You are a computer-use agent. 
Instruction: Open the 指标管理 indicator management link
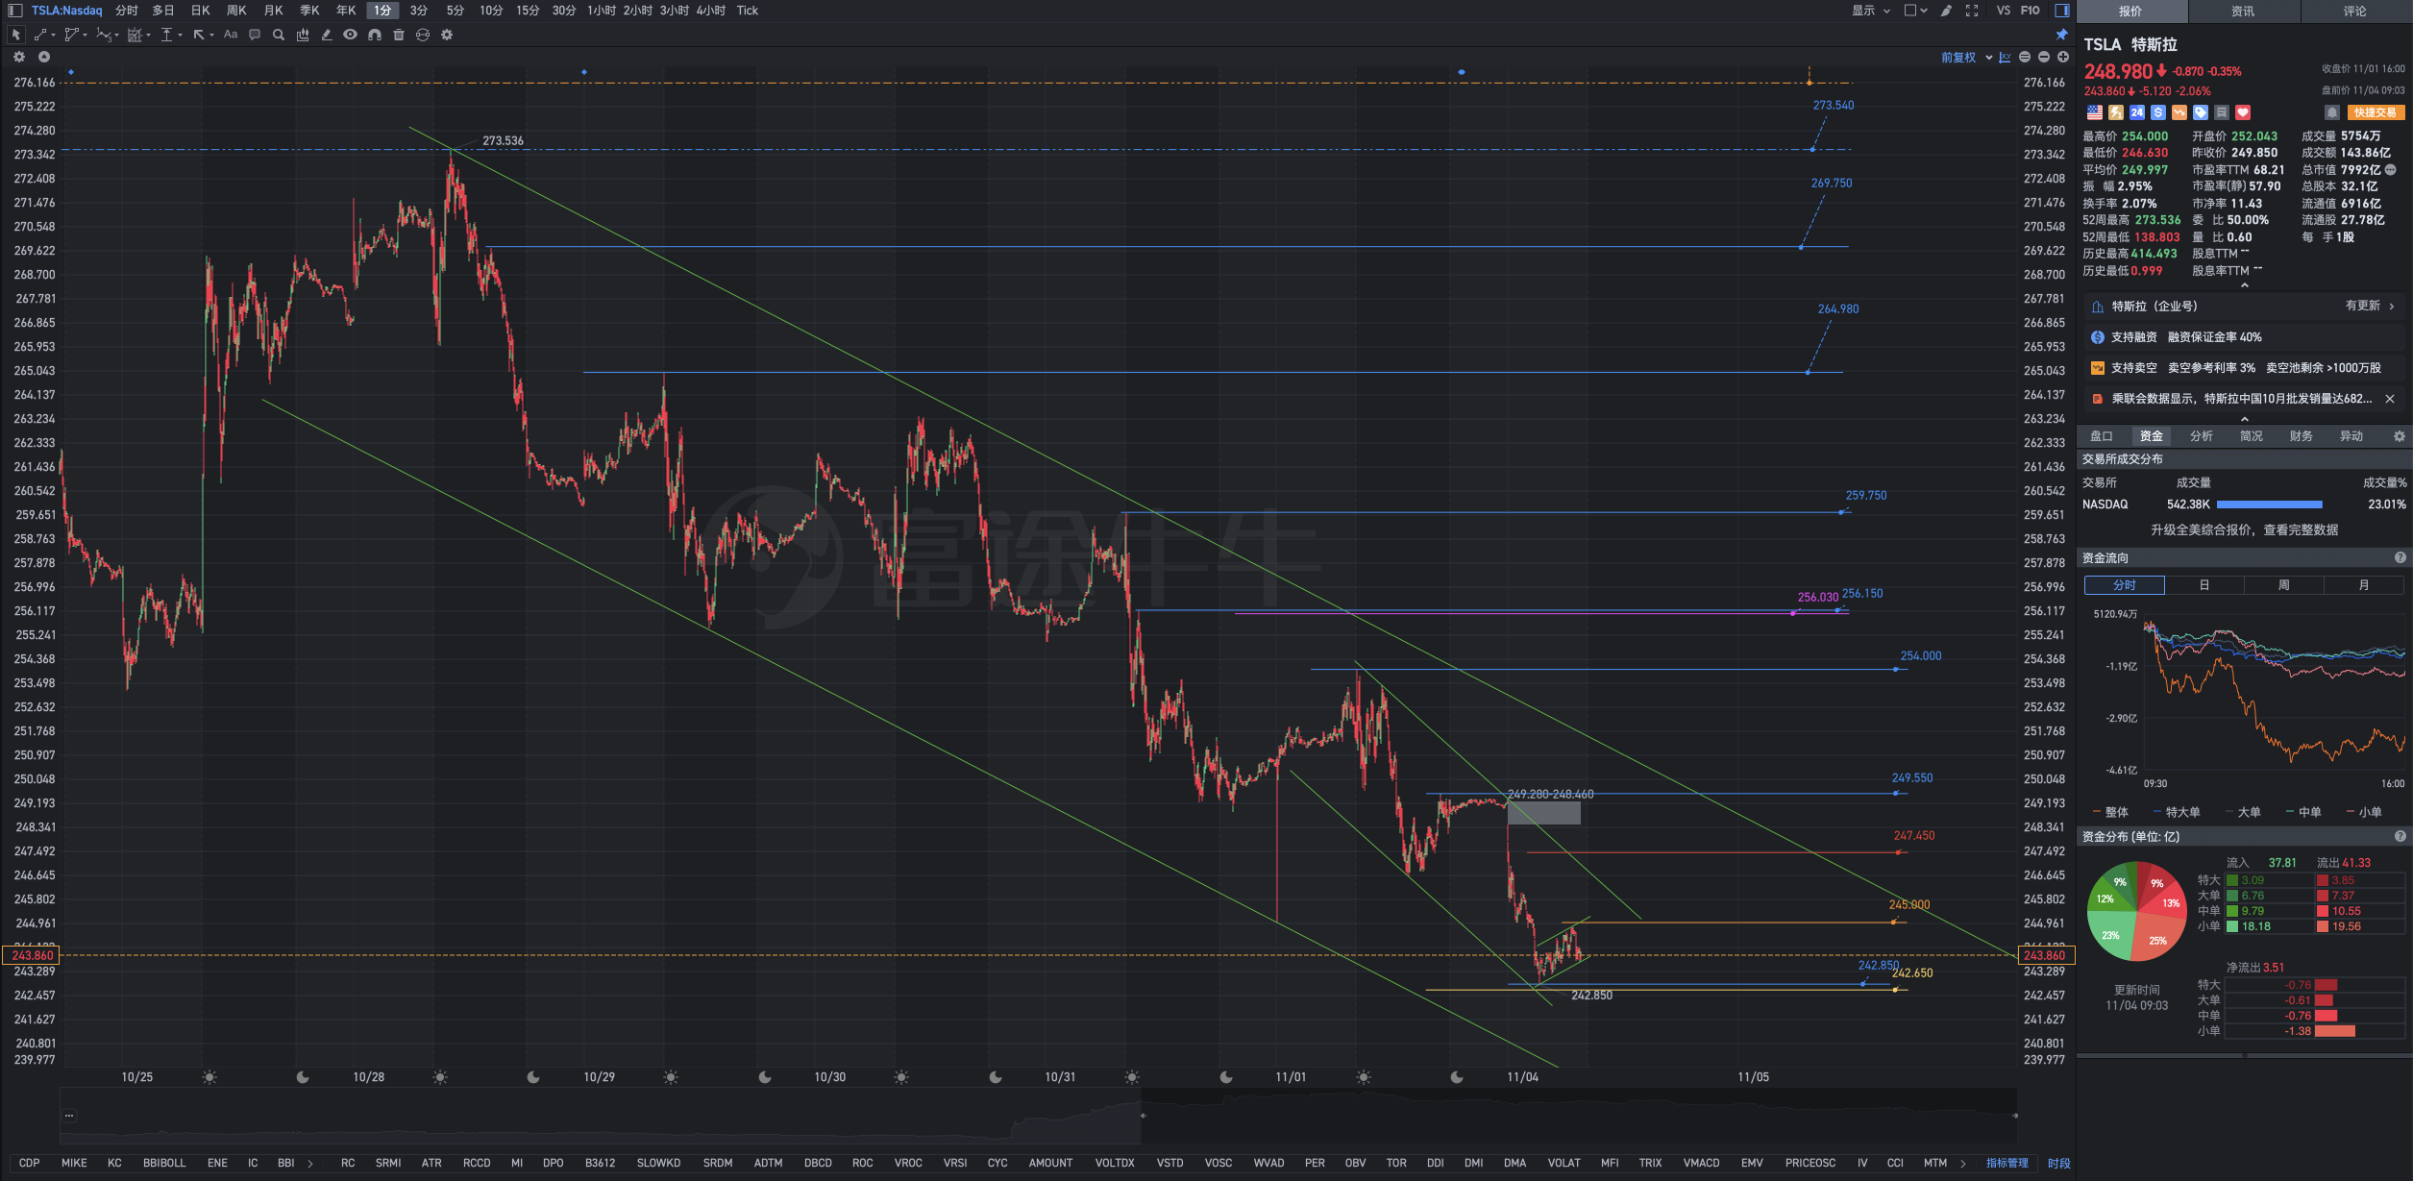pos(2007,1163)
